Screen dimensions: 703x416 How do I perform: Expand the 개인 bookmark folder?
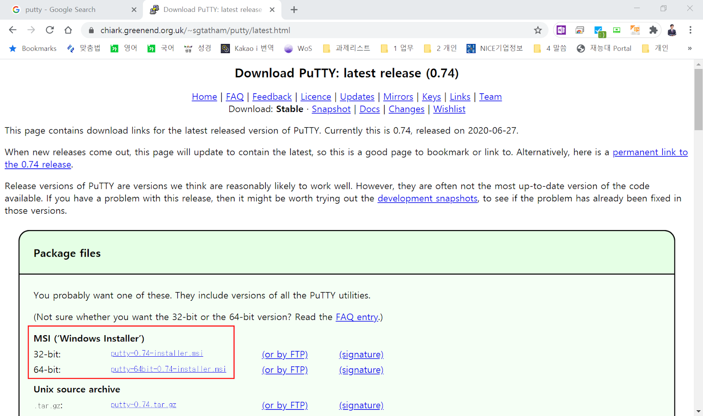(x=655, y=48)
